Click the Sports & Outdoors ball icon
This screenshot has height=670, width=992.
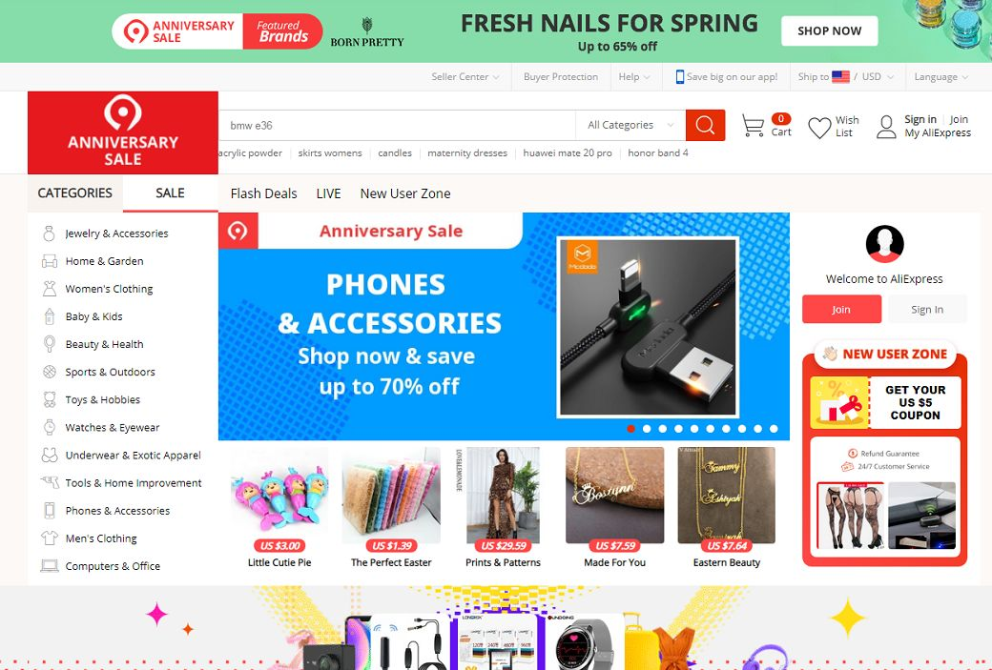tap(50, 372)
